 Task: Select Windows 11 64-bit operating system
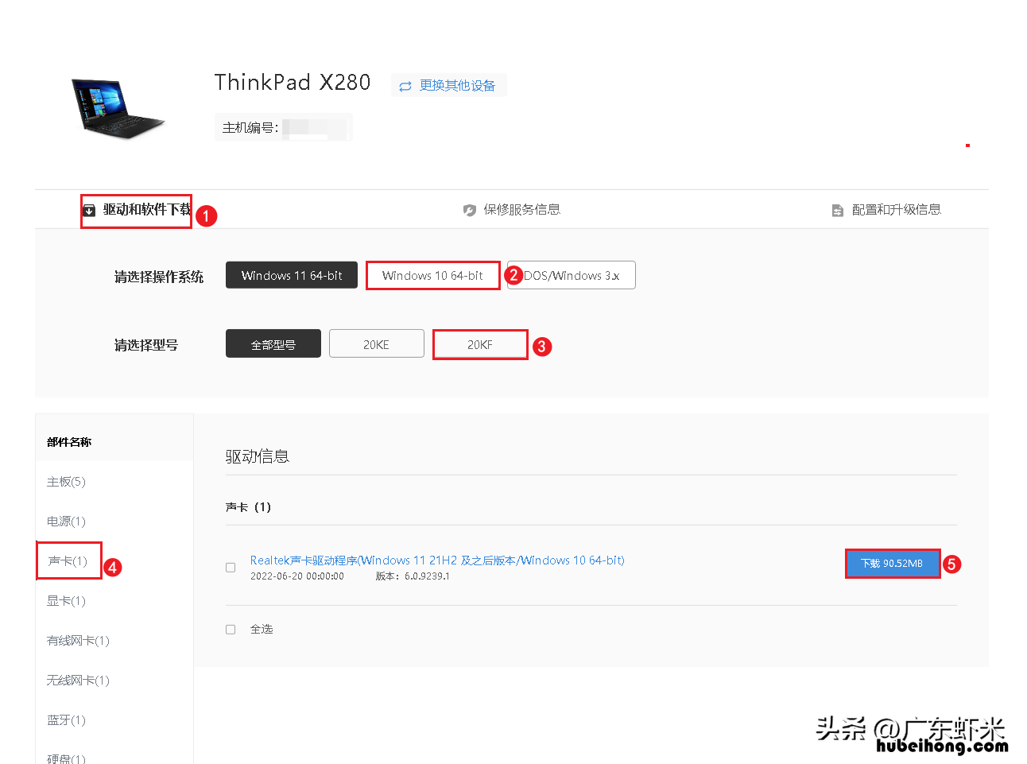coord(292,275)
